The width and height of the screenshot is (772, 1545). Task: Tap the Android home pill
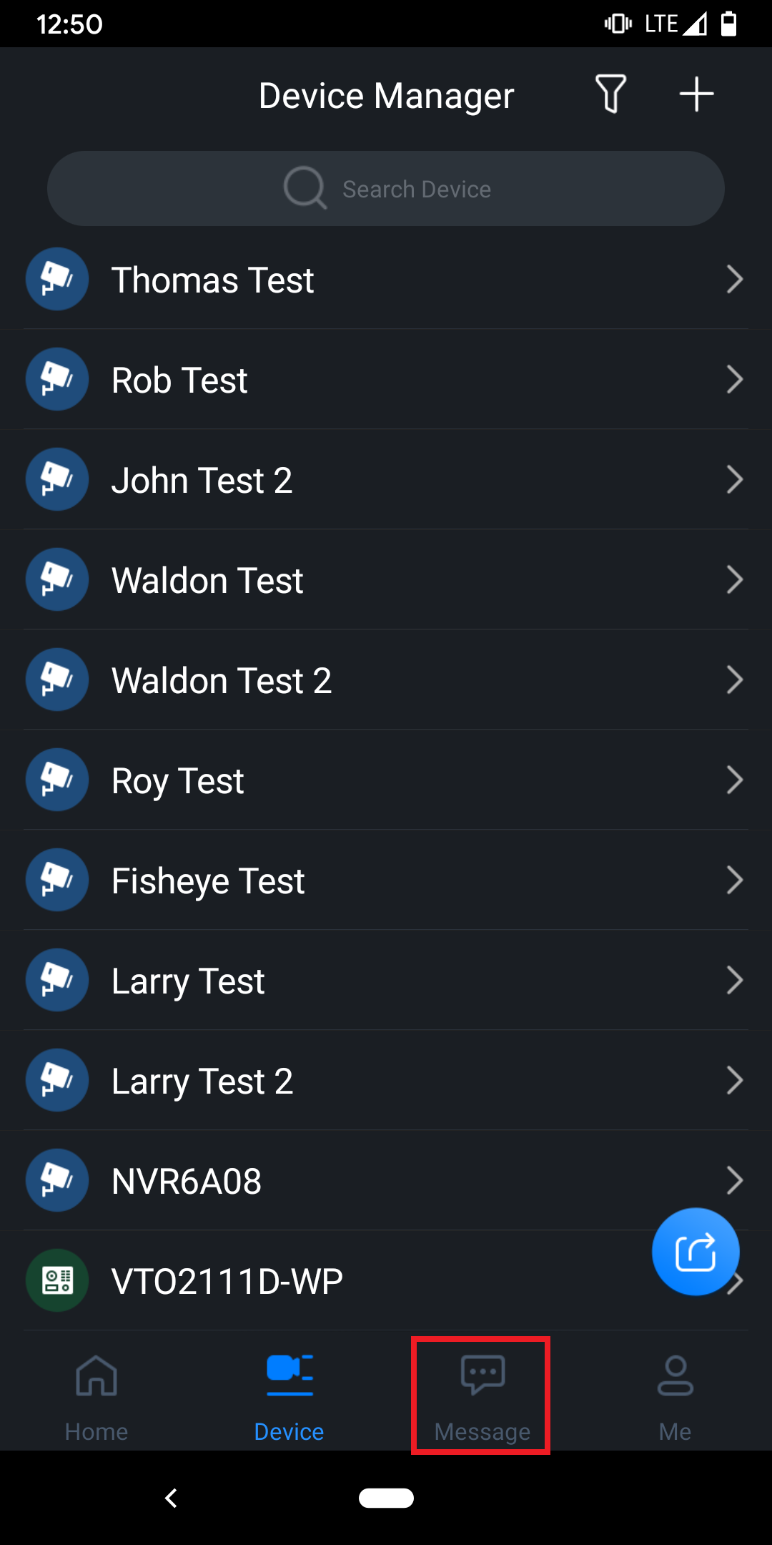(x=386, y=1498)
